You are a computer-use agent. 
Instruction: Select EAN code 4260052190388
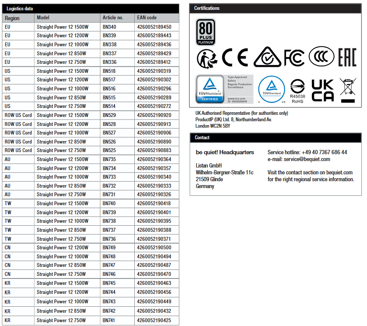(154, 230)
